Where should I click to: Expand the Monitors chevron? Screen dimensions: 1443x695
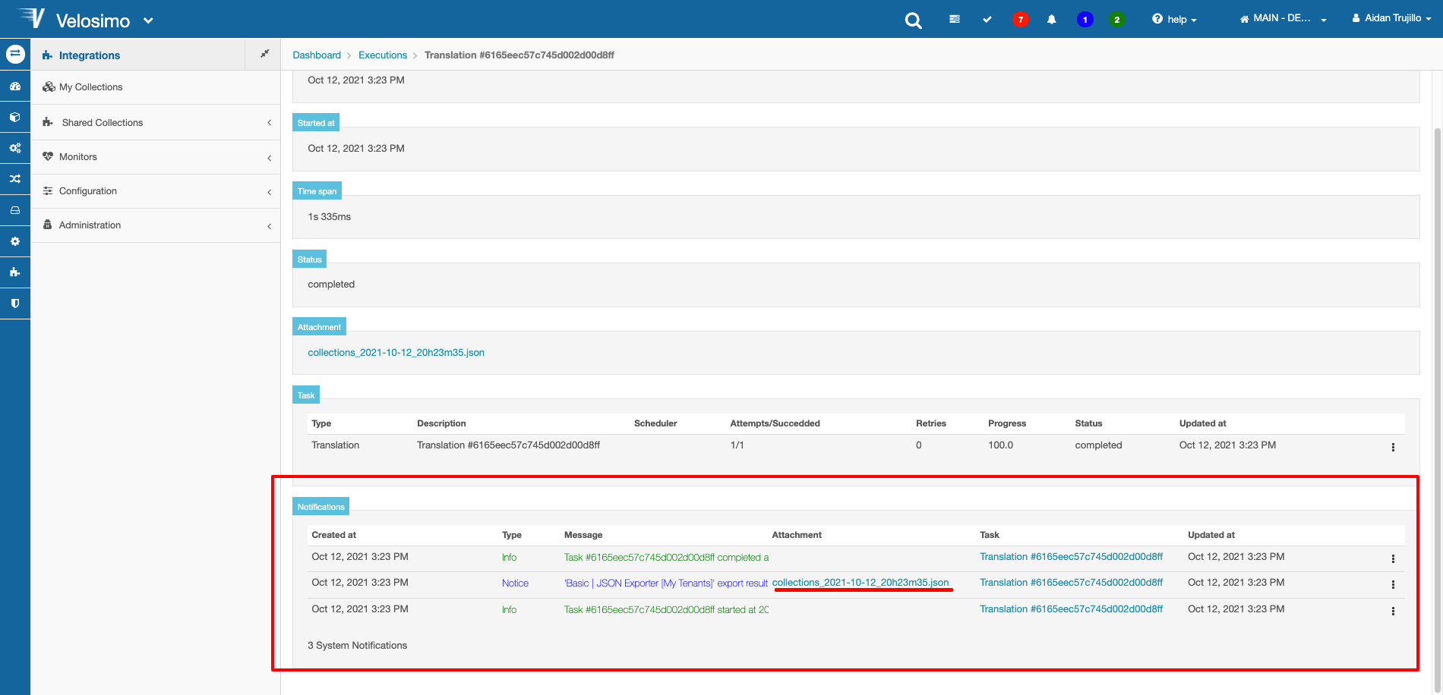tap(269, 158)
